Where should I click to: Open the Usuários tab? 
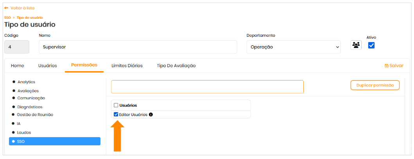pos(47,66)
